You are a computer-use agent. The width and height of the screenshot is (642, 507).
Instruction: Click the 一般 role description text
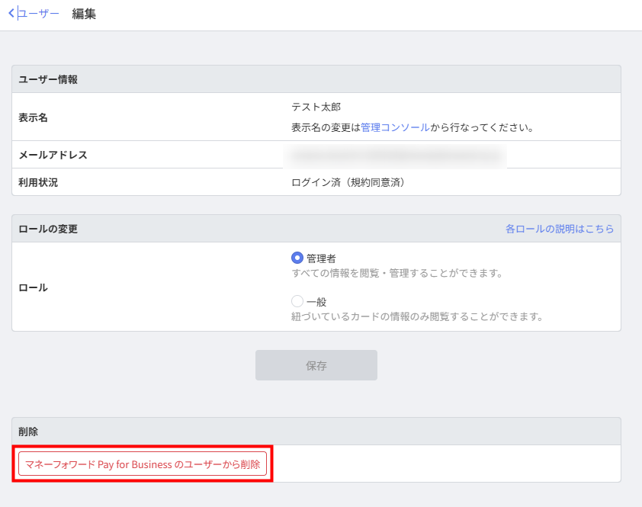(416, 316)
